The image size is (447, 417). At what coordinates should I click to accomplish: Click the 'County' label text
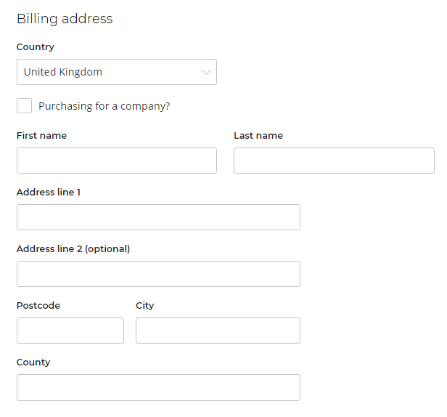click(x=33, y=363)
